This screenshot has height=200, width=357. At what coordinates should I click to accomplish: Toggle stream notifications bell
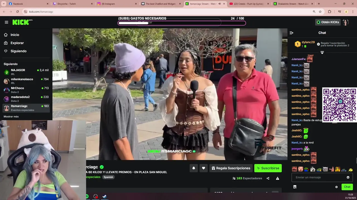coord(194,168)
